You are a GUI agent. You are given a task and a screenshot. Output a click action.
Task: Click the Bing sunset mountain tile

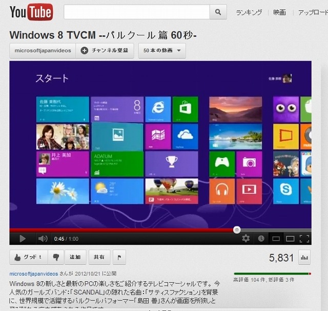pyautogui.click(x=236, y=109)
